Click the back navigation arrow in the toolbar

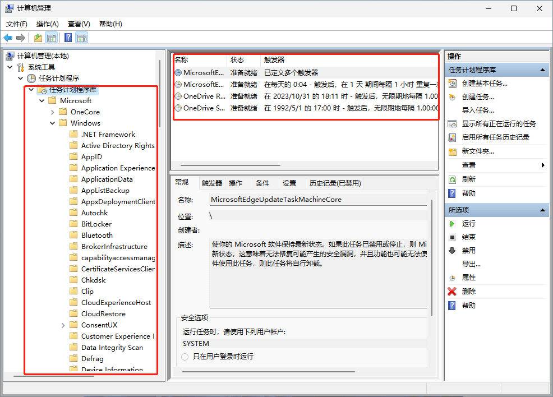[8, 37]
